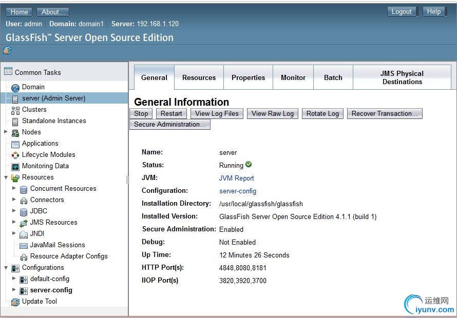The image size is (457, 318).
Task: Click the Resource Adapter Configs icon
Action: coord(24,257)
